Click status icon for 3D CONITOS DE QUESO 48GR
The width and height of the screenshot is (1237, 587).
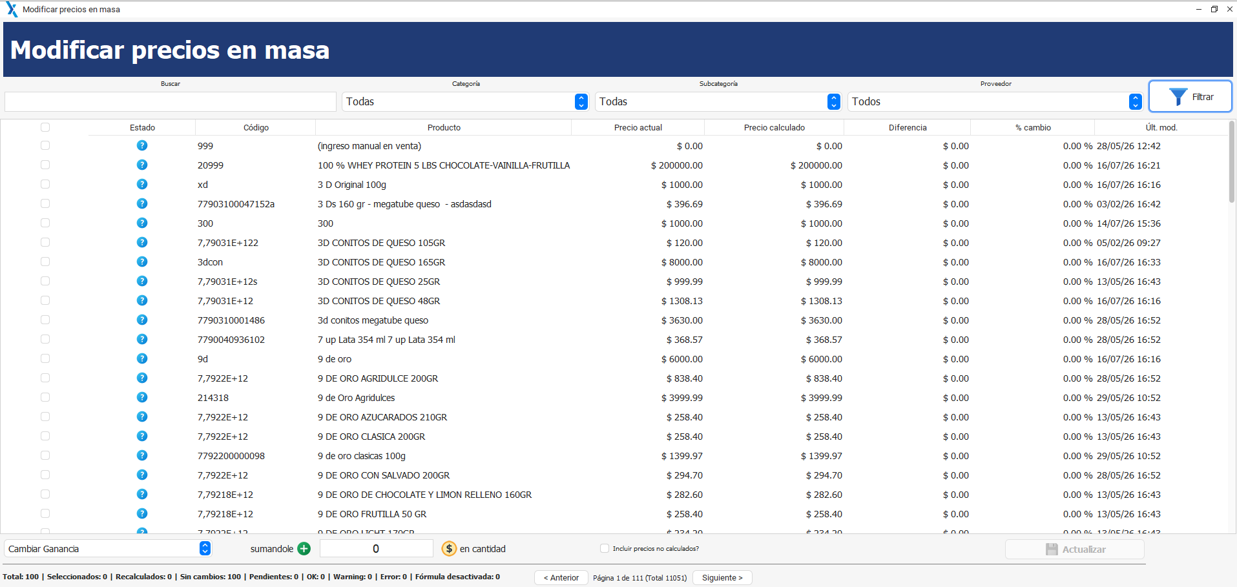[142, 301]
